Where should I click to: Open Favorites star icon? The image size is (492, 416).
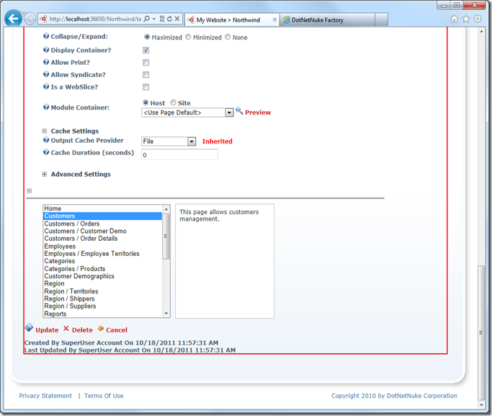(466, 19)
